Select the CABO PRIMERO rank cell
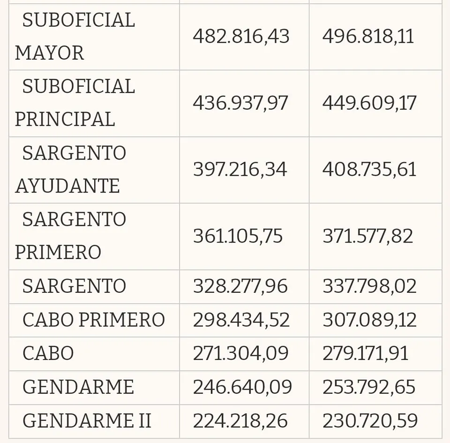This screenshot has width=450, height=443. click(x=94, y=320)
